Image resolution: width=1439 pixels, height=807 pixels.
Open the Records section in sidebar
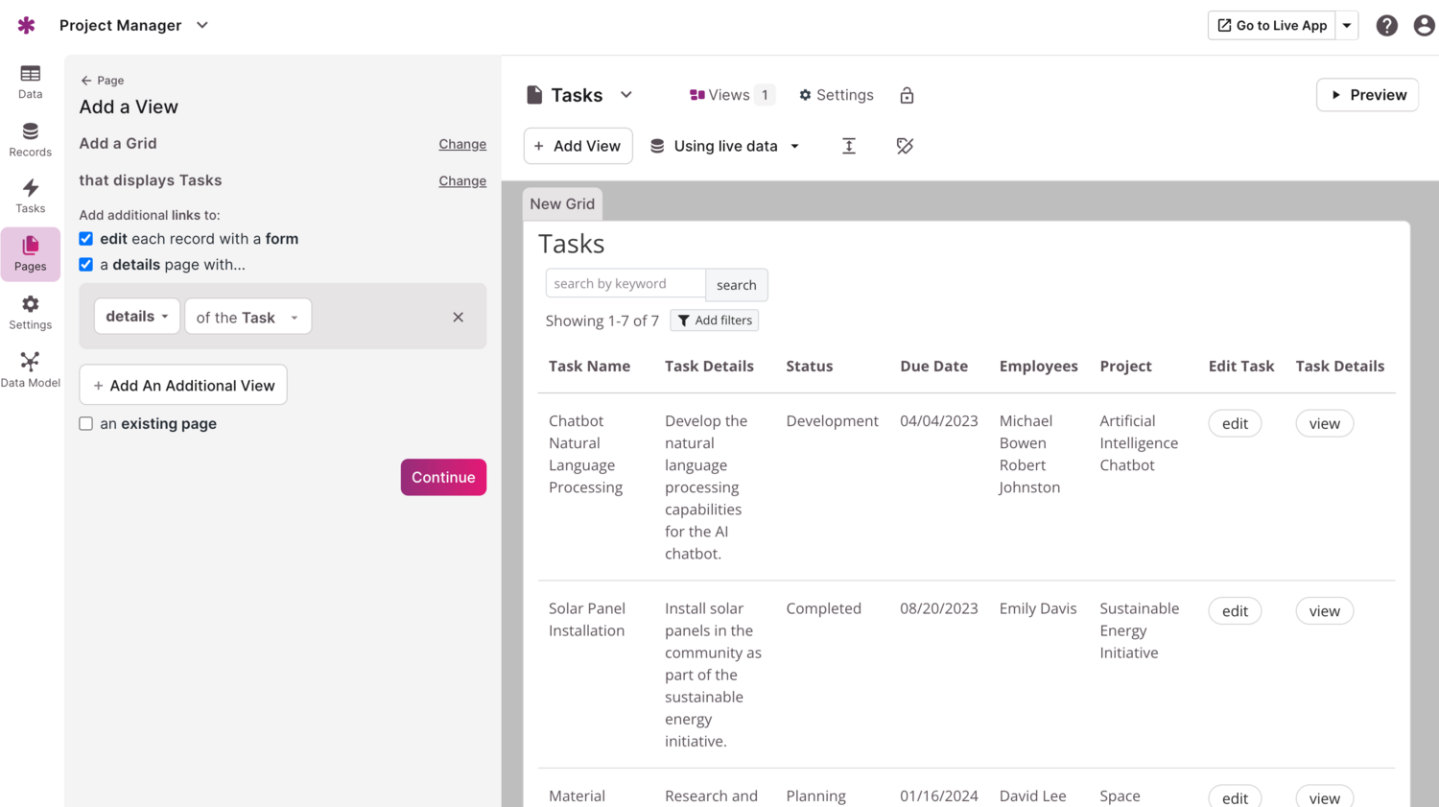30,139
